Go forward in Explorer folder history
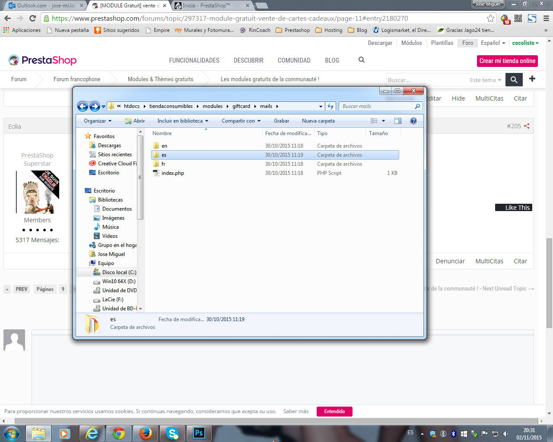The height and width of the screenshot is (442, 553). click(95, 106)
